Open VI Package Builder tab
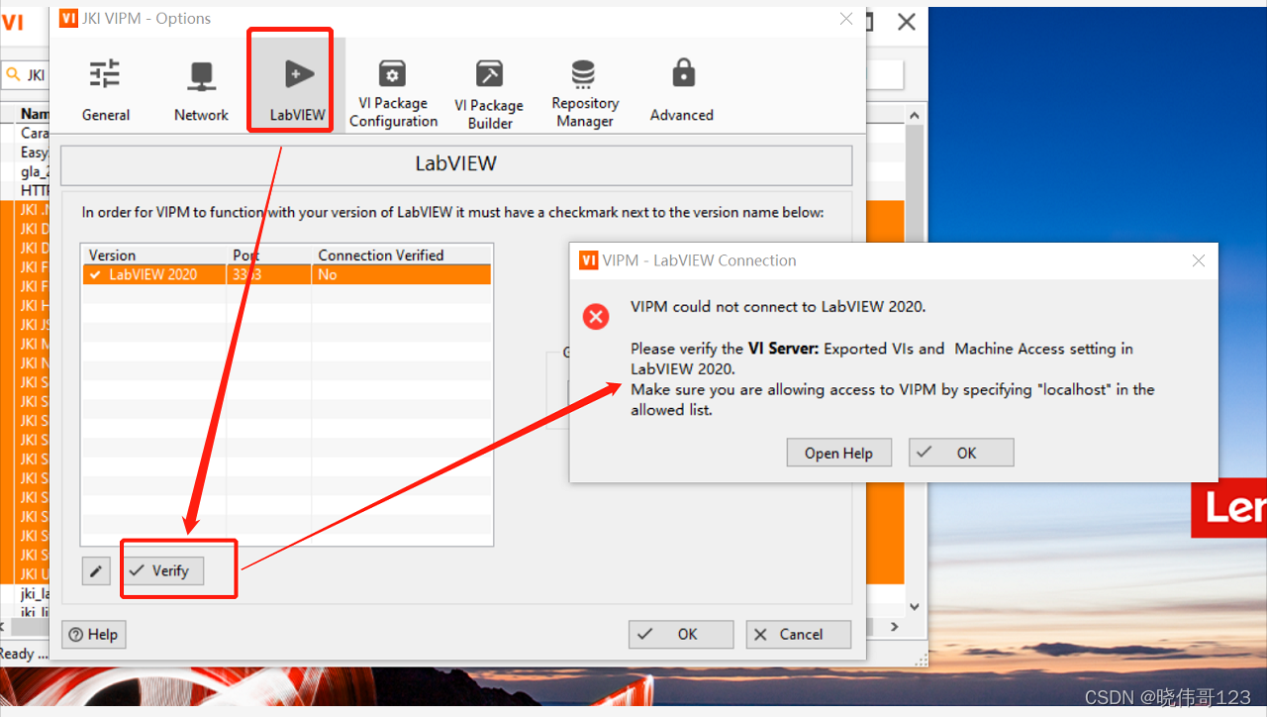Image resolution: width=1267 pixels, height=717 pixels. point(489,94)
